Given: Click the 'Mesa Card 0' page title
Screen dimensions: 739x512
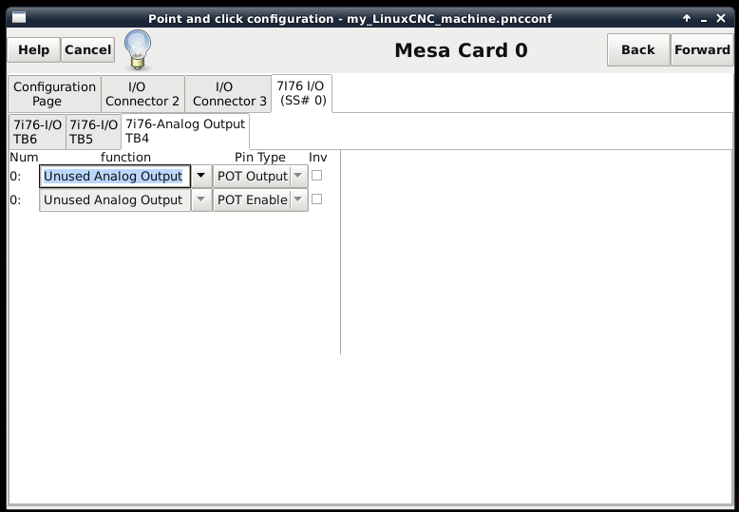Looking at the screenshot, I should pyautogui.click(x=461, y=50).
